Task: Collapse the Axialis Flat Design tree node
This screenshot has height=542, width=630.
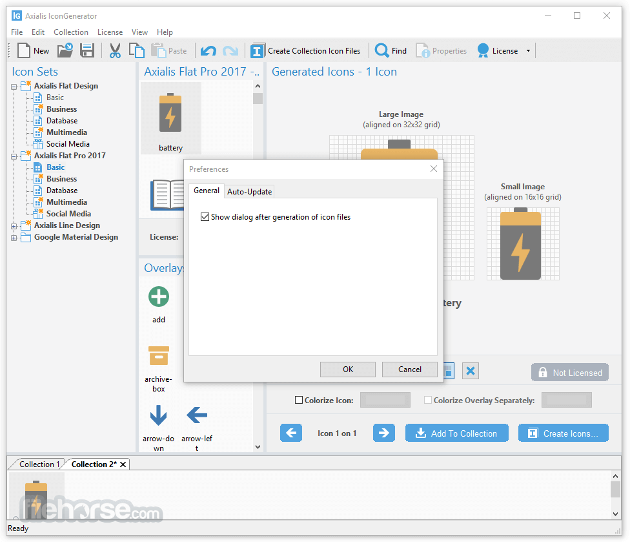Action: click(x=14, y=87)
